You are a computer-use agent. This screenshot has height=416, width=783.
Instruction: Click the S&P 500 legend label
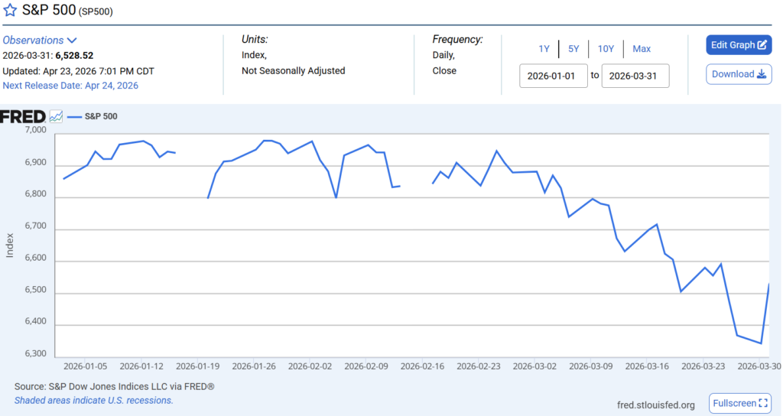tap(101, 117)
